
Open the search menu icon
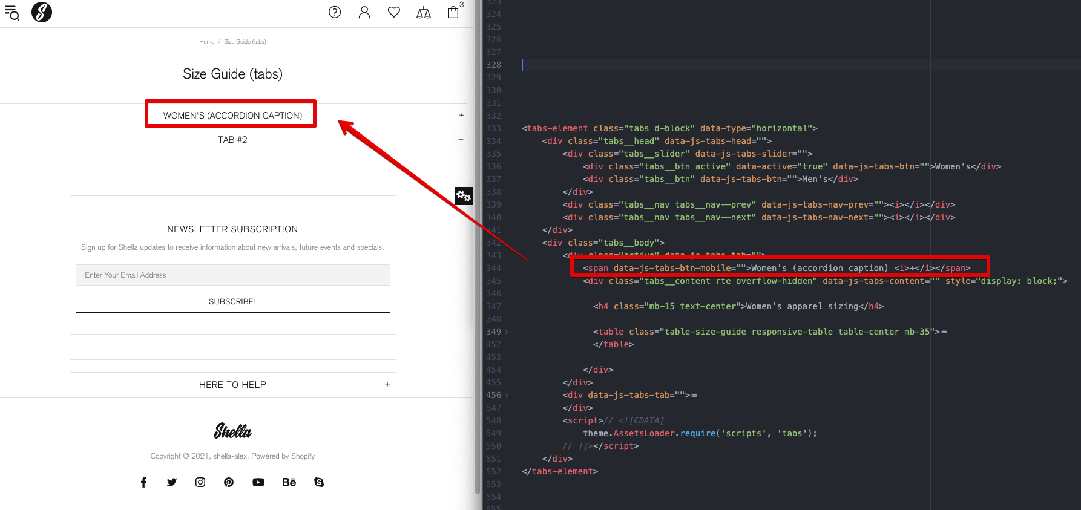pyautogui.click(x=11, y=13)
